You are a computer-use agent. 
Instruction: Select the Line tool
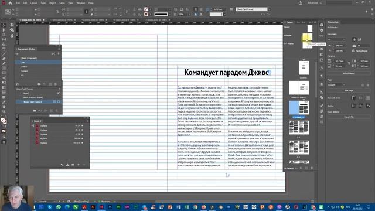coord(4,54)
